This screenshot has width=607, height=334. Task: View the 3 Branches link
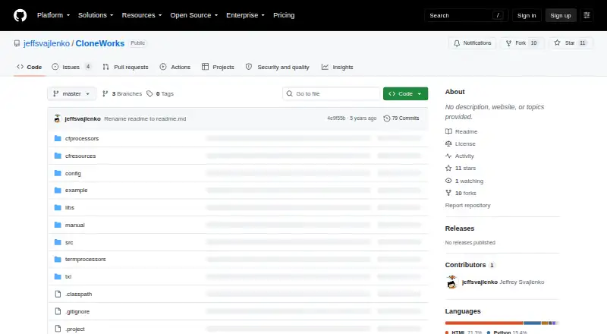pyautogui.click(x=122, y=94)
